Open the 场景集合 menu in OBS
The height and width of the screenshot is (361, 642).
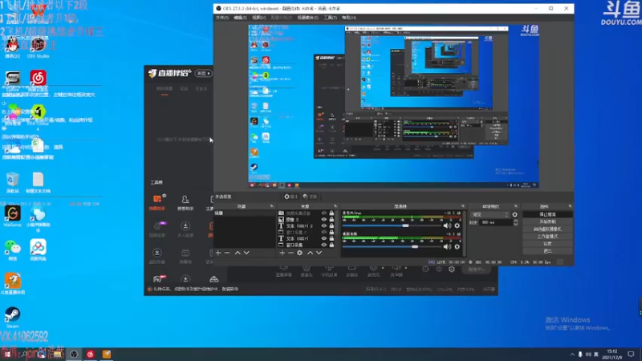tap(308, 18)
